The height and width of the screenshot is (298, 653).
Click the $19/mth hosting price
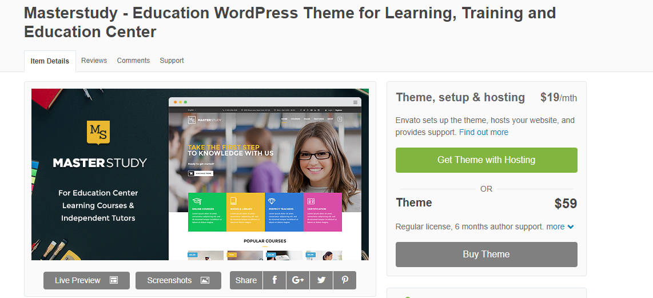[x=559, y=98]
